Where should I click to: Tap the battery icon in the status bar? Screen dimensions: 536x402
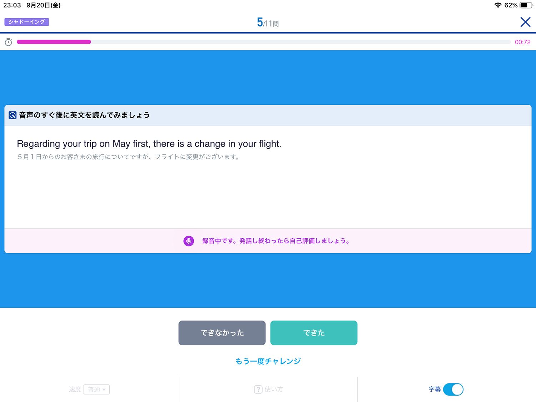[x=526, y=5]
